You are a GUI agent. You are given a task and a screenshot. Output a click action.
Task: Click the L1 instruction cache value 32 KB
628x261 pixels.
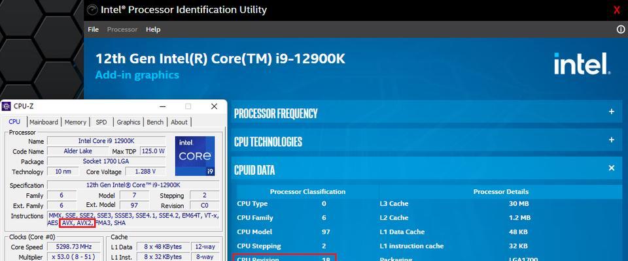click(518, 246)
